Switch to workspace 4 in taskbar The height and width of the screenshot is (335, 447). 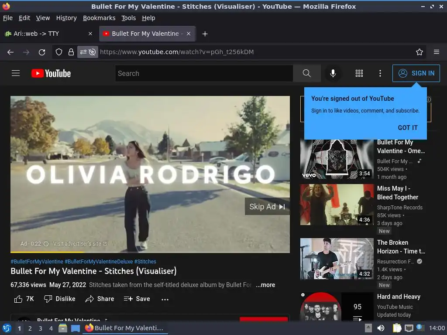(51, 328)
